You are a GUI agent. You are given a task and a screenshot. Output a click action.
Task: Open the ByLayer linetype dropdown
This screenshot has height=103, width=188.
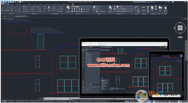pos(124,11)
